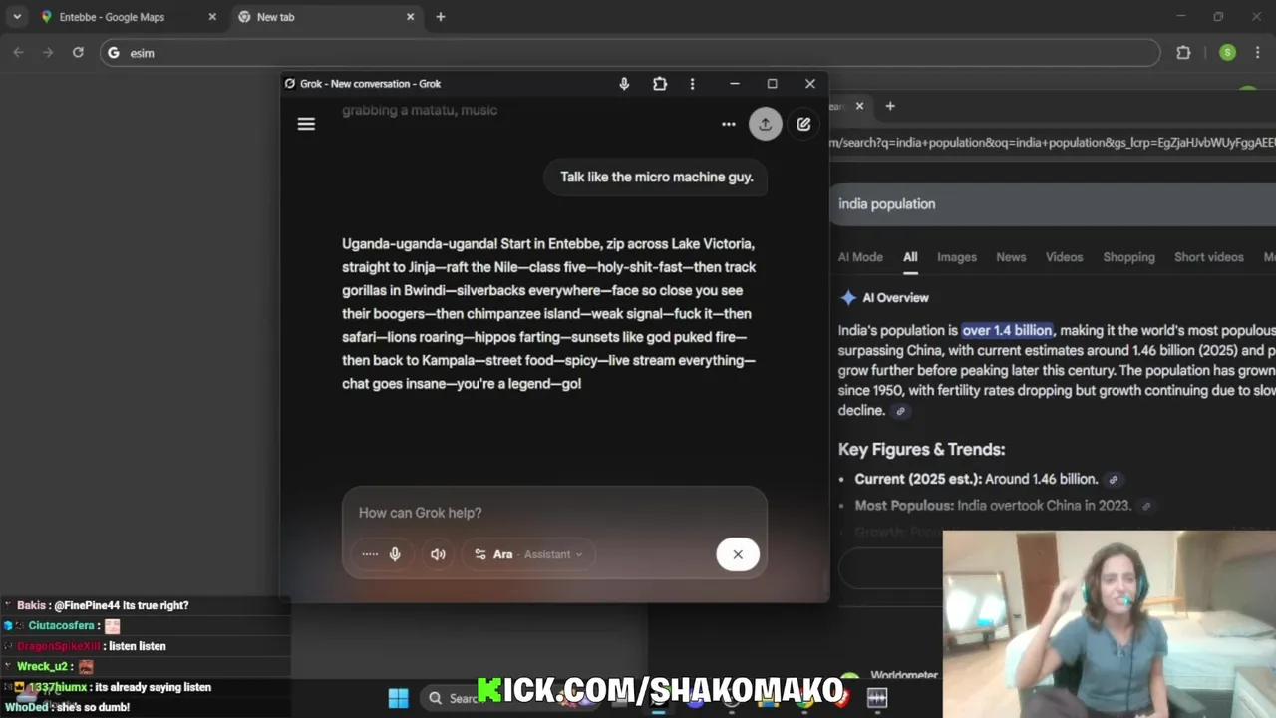Open Chrome extensions icon in main toolbar
1276x718 pixels.
point(1183,53)
